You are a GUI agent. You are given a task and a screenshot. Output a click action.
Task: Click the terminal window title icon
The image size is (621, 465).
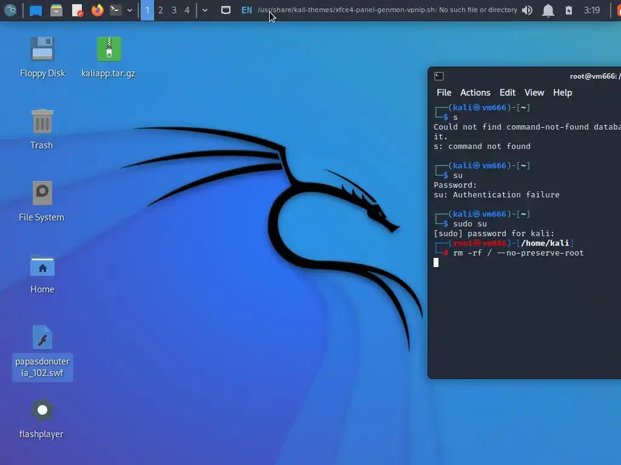click(x=439, y=76)
